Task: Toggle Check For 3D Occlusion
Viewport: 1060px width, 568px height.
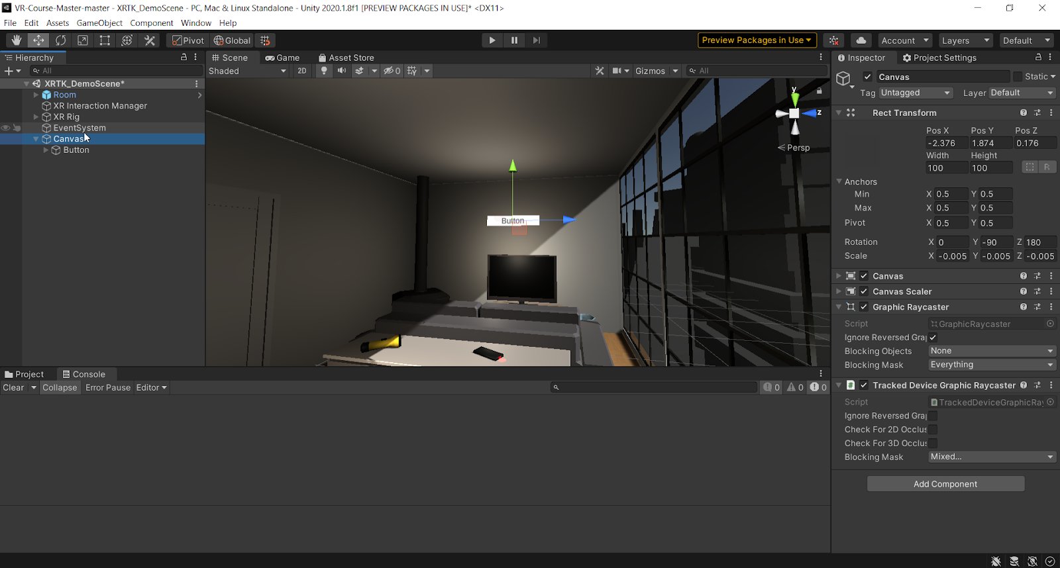Action: (933, 444)
